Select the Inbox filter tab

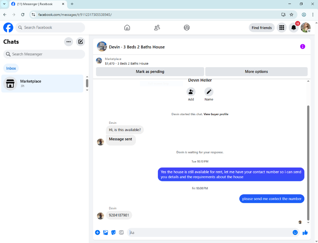pos(11,68)
